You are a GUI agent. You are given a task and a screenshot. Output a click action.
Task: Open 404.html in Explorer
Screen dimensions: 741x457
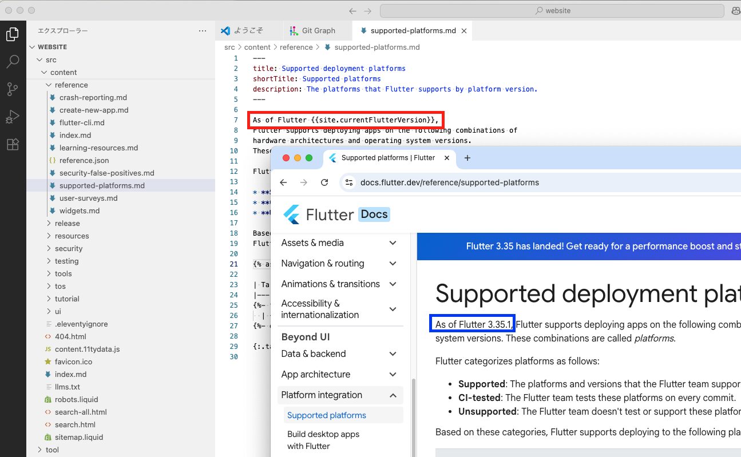click(120, 336)
